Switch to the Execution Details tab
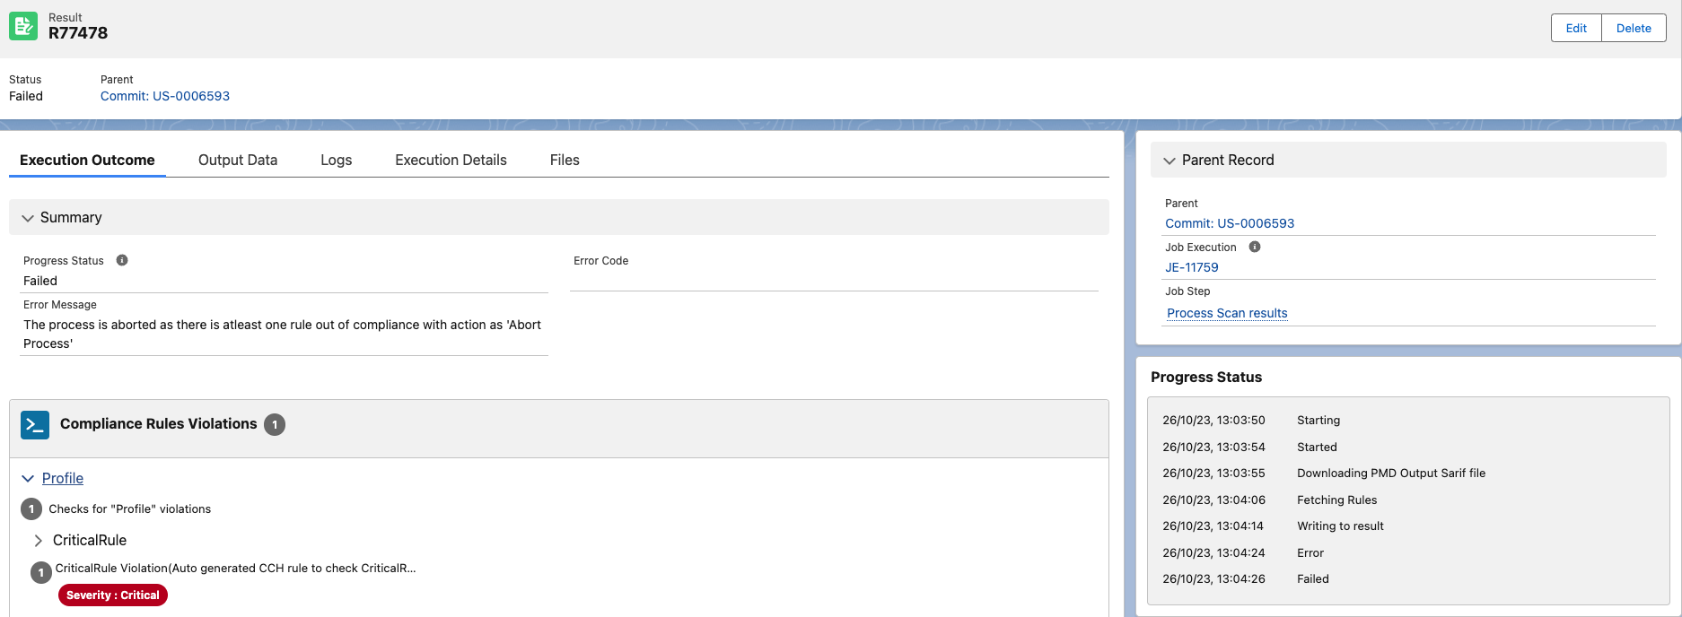 [x=451, y=160]
